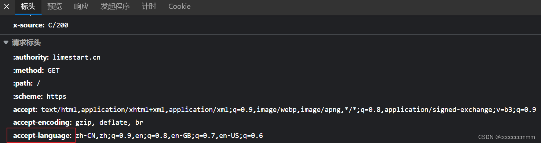Select the 发起程序 tab
This screenshot has height=143, width=541.
tap(115, 7)
